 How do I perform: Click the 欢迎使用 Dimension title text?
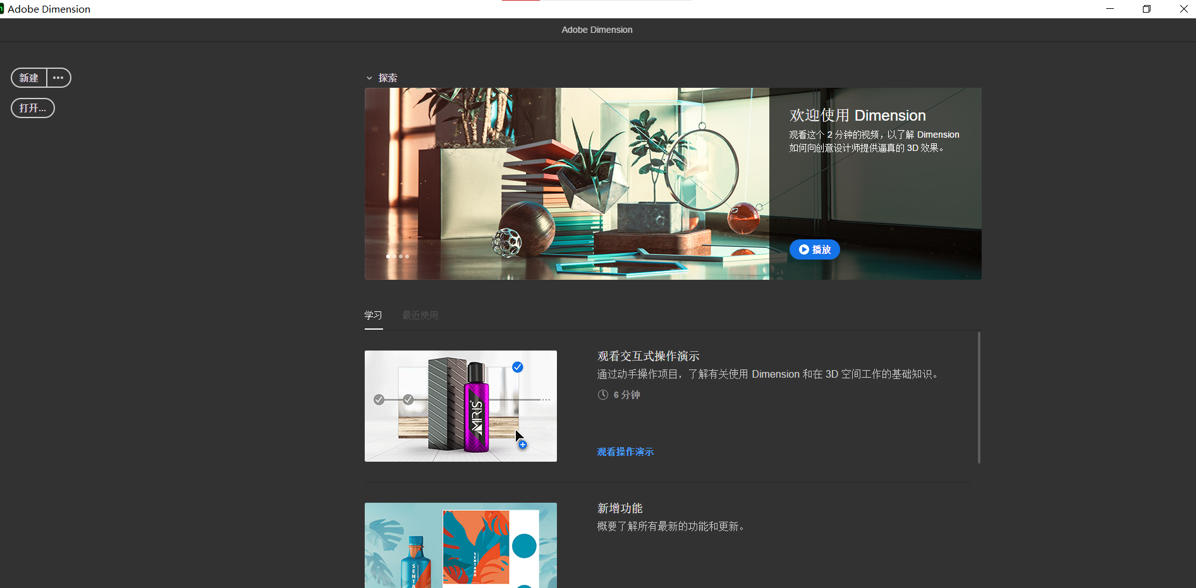click(858, 116)
